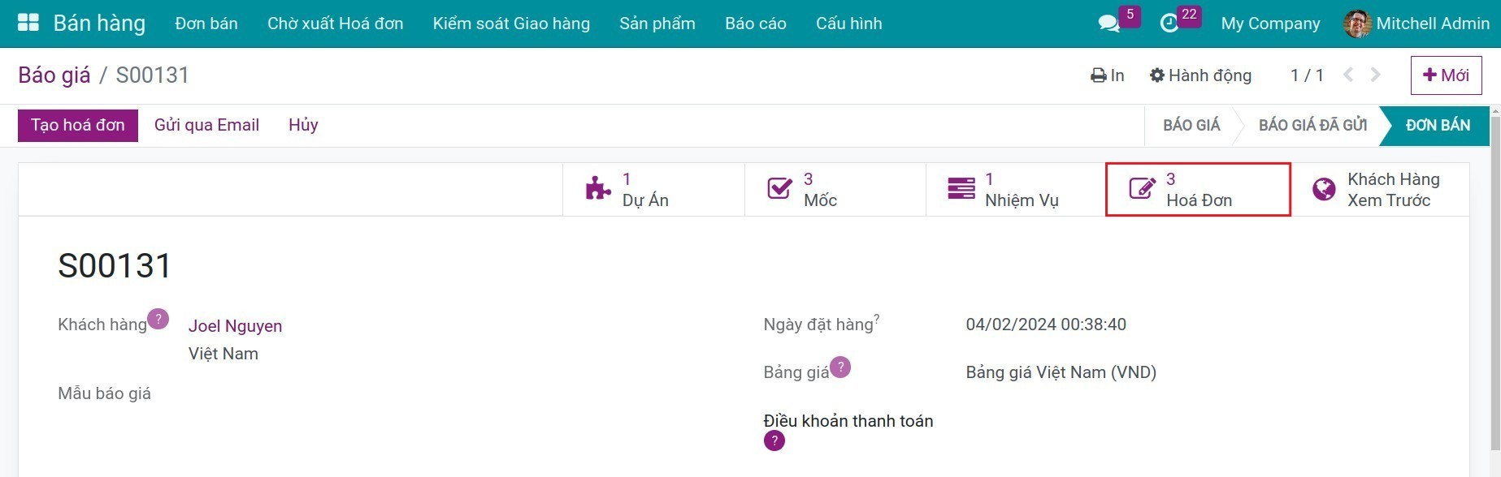This screenshot has height=477, width=1501.
Task: Click the Việt Nam address text
Action: point(223,354)
